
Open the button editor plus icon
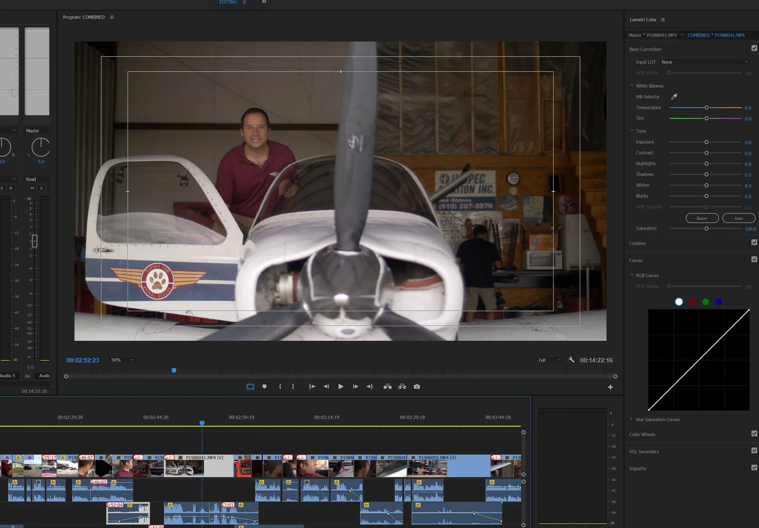click(x=610, y=387)
